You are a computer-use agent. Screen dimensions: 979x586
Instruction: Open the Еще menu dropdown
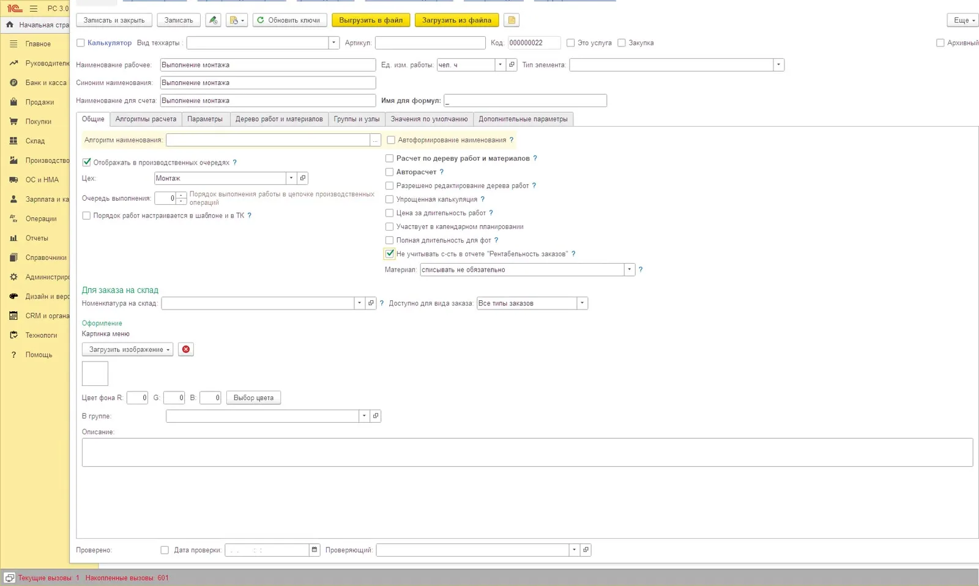pos(964,20)
